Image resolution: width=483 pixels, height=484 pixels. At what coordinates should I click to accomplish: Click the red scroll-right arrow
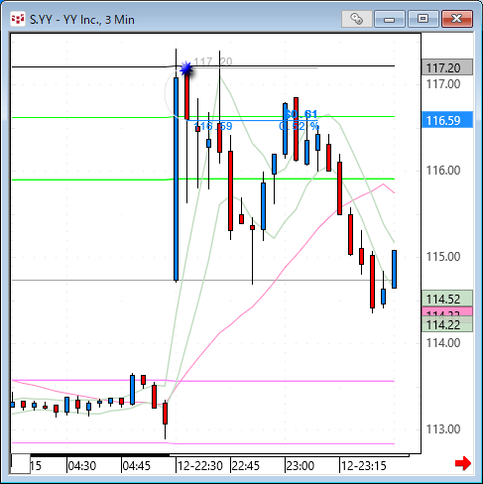[x=463, y=463]
